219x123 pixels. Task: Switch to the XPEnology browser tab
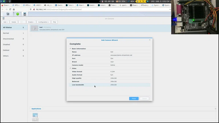pos(145,5)
